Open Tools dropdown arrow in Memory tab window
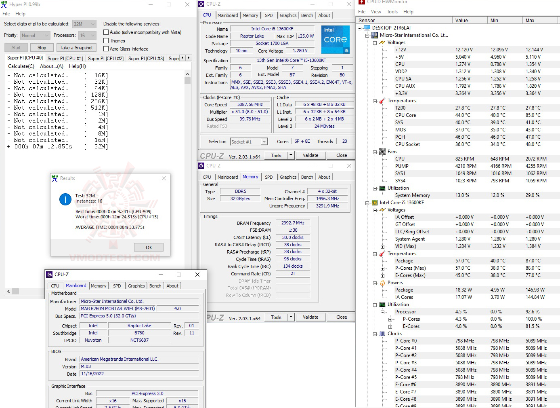 (291, 317)
